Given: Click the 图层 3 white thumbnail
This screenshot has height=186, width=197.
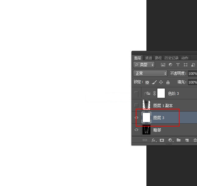Looking at the screenshot, I should coord(146,117).
